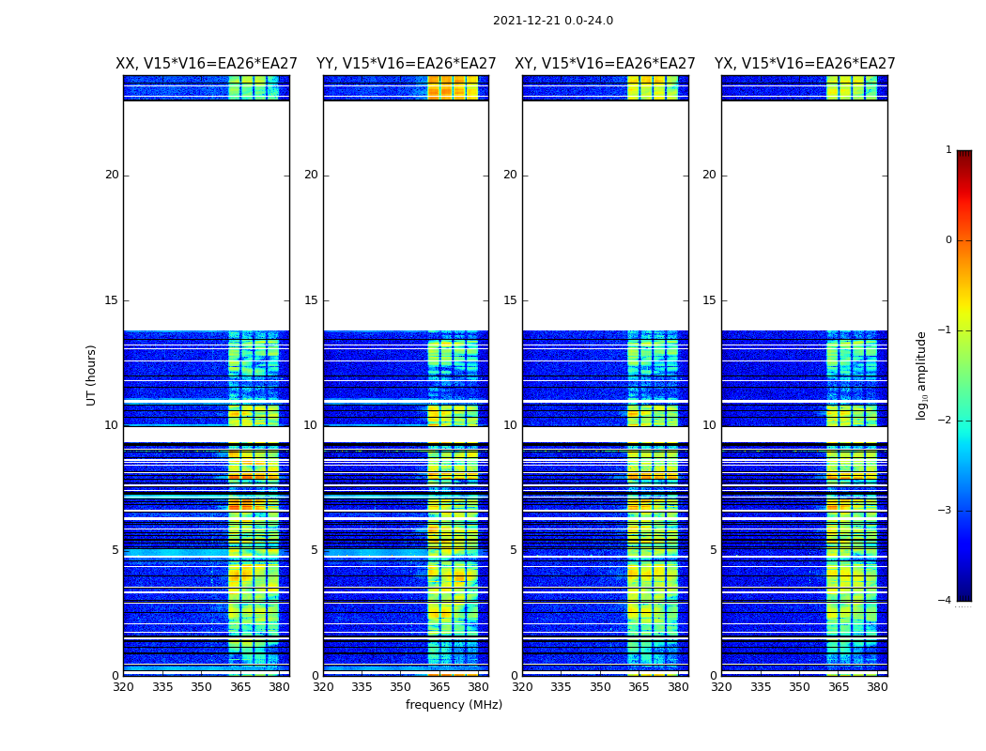Image resolution: width=986 pixels, height=751 pixels.
Task: Click the log10 amplitude colorbar label
Action: click(921, 375)
